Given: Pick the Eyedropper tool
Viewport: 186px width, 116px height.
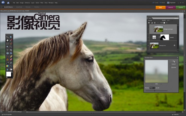Looking at the screenshot, I should pos(11,40).
